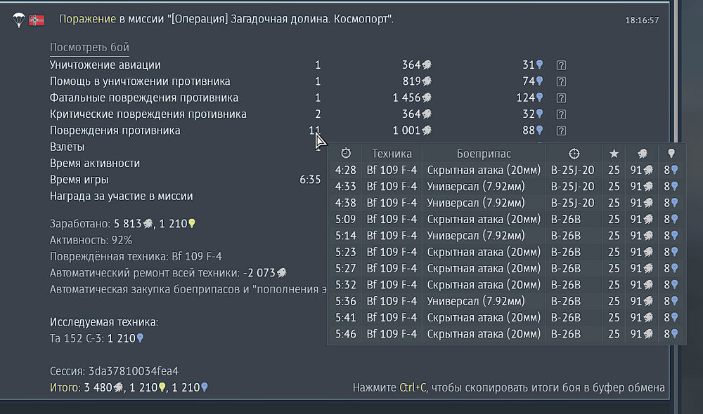Click 'Автоматический ремонт всей техники' line
This screenshot has width=703, height=414.
[x=168, y=272]
